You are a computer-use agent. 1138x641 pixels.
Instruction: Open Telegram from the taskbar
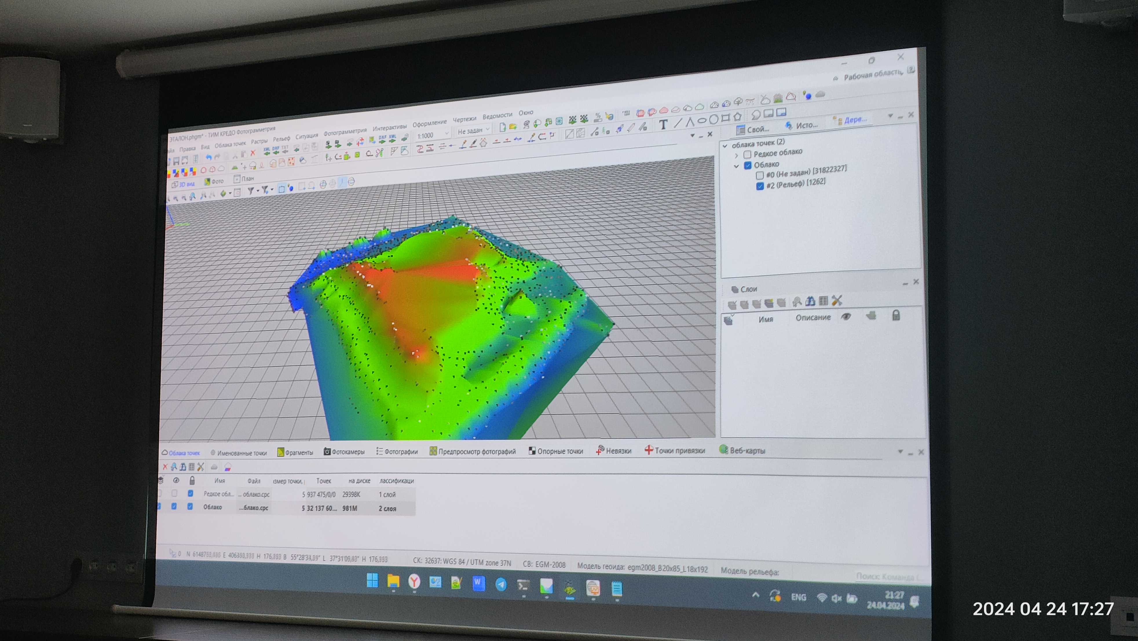(501, 585)
